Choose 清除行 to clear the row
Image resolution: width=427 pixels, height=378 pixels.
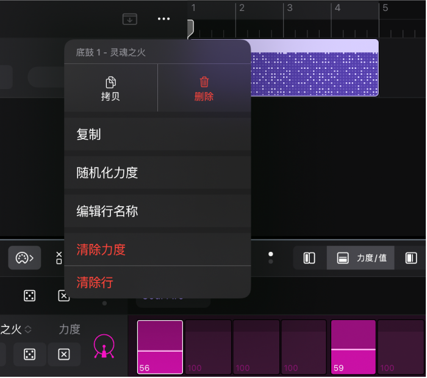point(157,282)
